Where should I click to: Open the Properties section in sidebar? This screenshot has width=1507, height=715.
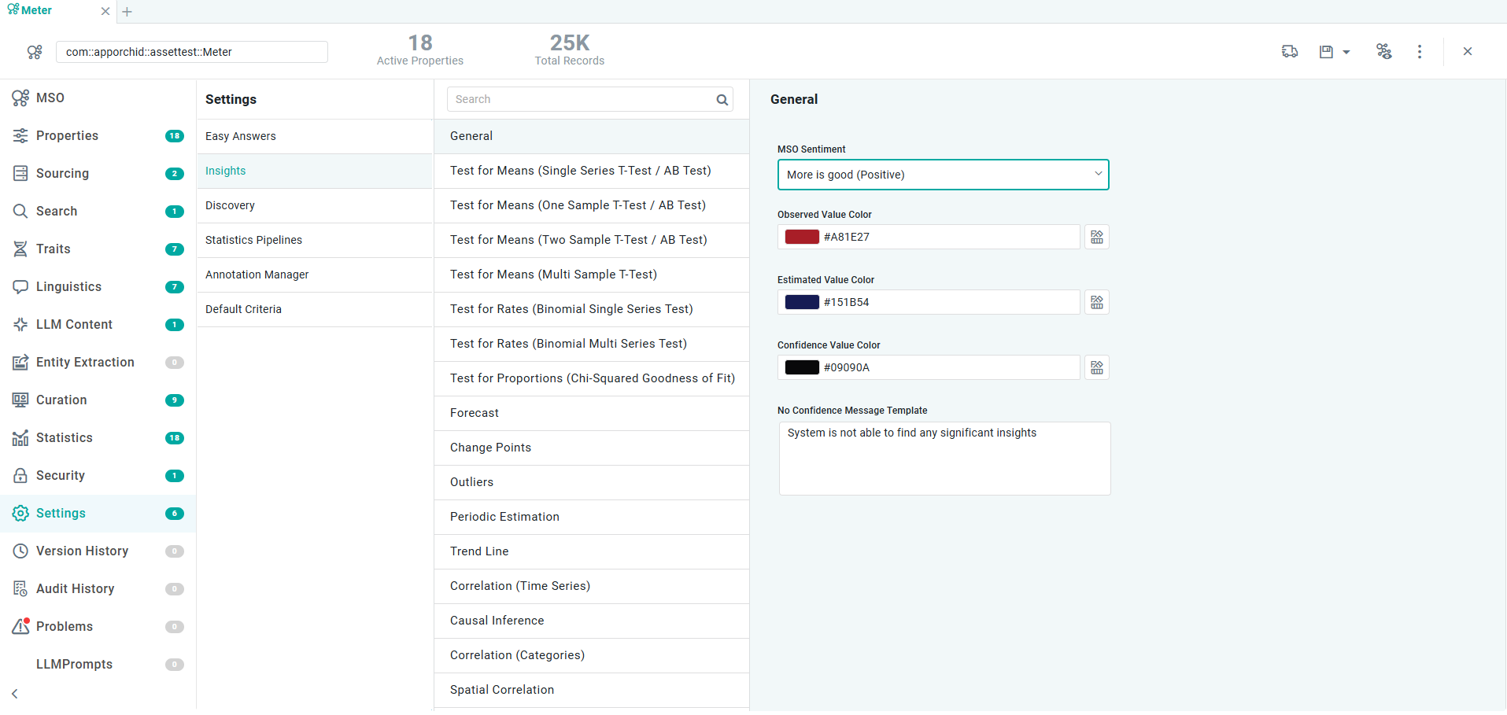pyautogui.click(x=67, y=136)
